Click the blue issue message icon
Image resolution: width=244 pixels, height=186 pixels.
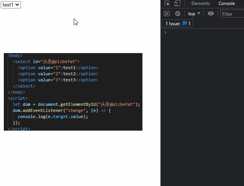click(185, 23)
